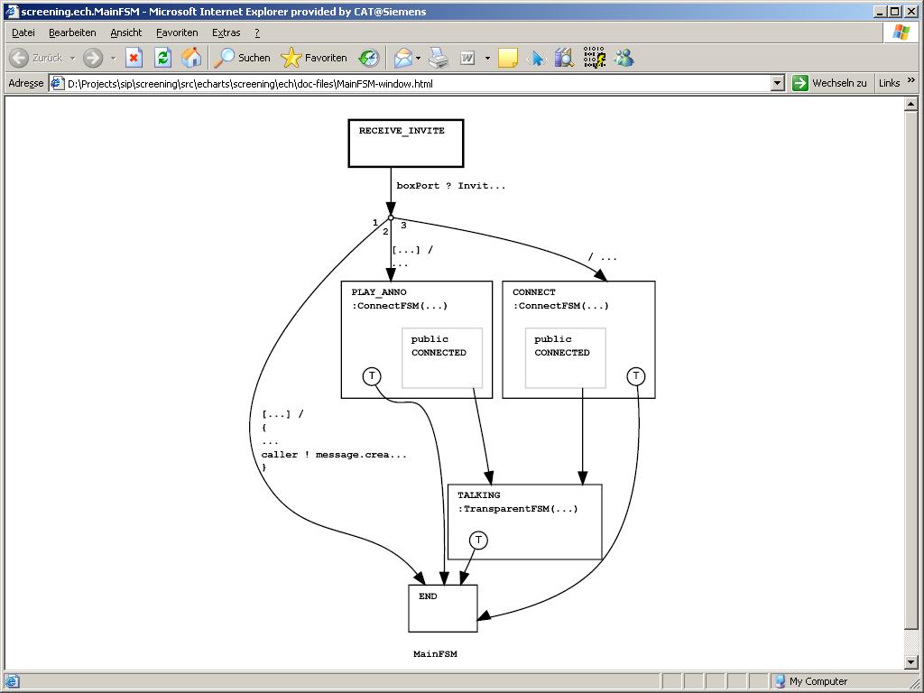
Task: Print the page with printer icon
Action: [439, 58]
